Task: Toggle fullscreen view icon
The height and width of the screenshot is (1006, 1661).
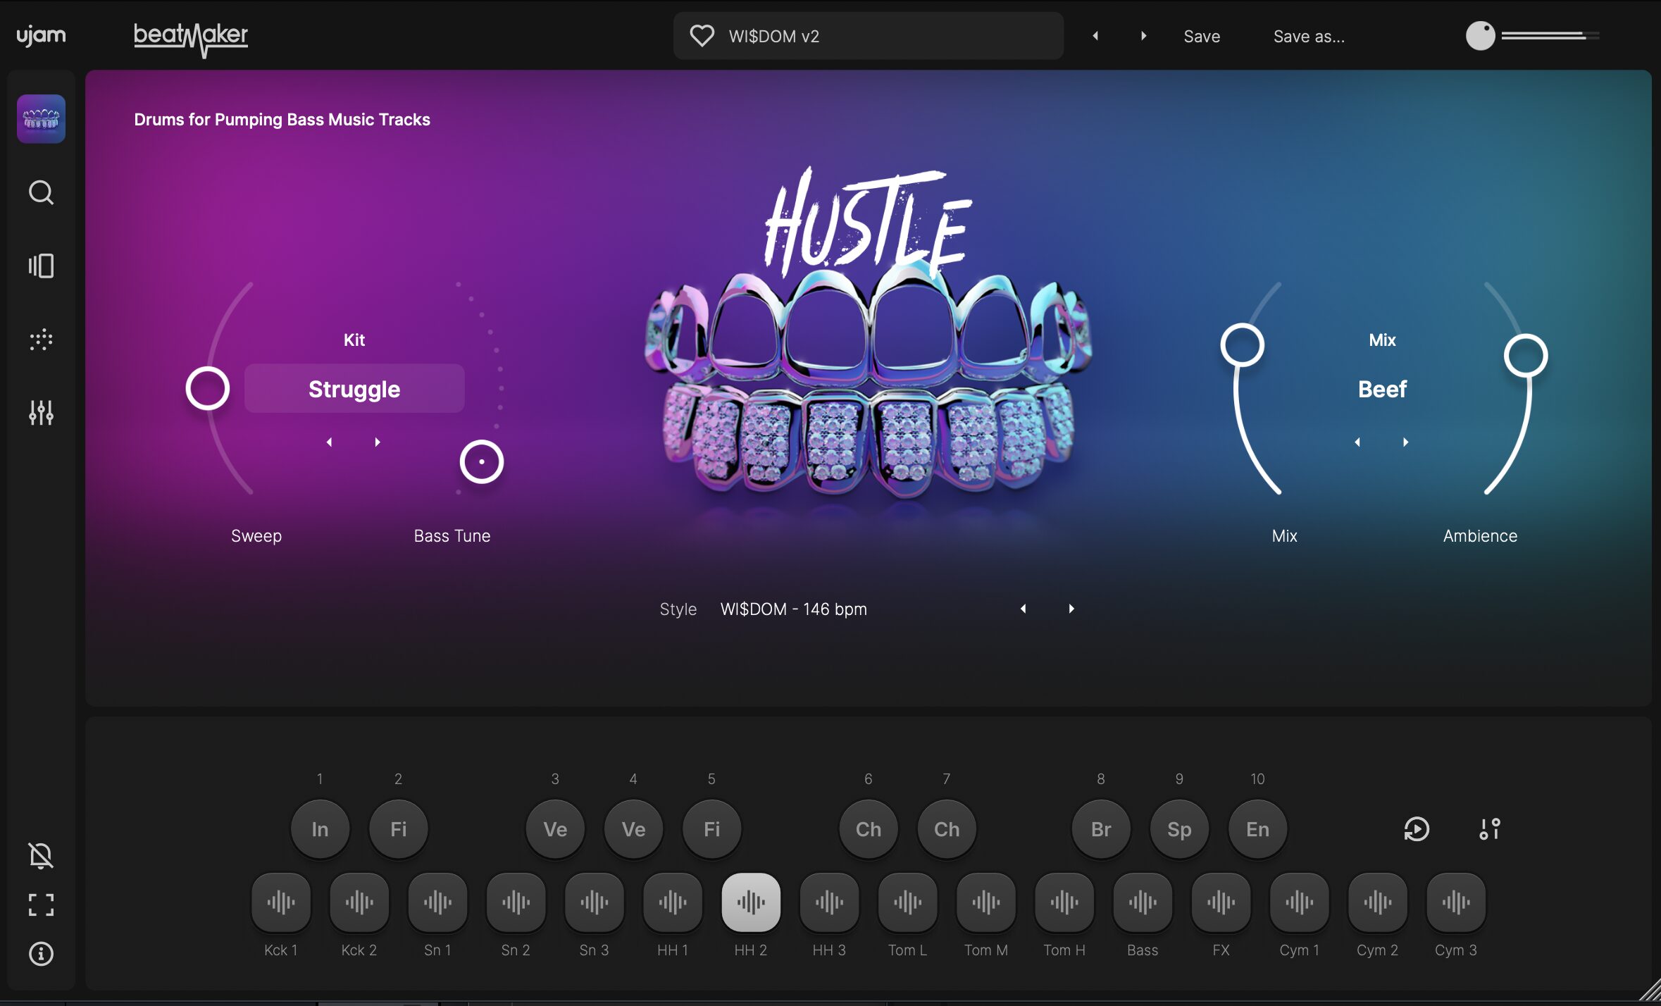Action: pyautogui.click(x=41, y=905)
